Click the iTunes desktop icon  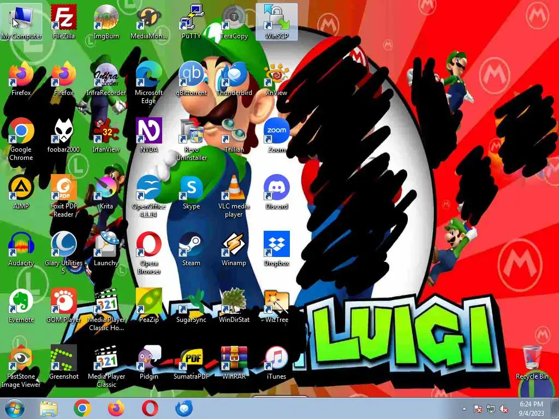coord(277,363)
